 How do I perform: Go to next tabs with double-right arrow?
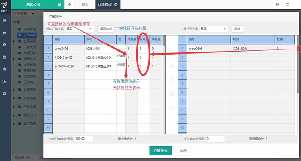[278, 4]
